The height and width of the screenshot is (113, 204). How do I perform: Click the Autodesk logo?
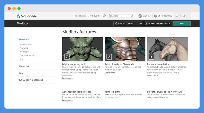[27, 16]
